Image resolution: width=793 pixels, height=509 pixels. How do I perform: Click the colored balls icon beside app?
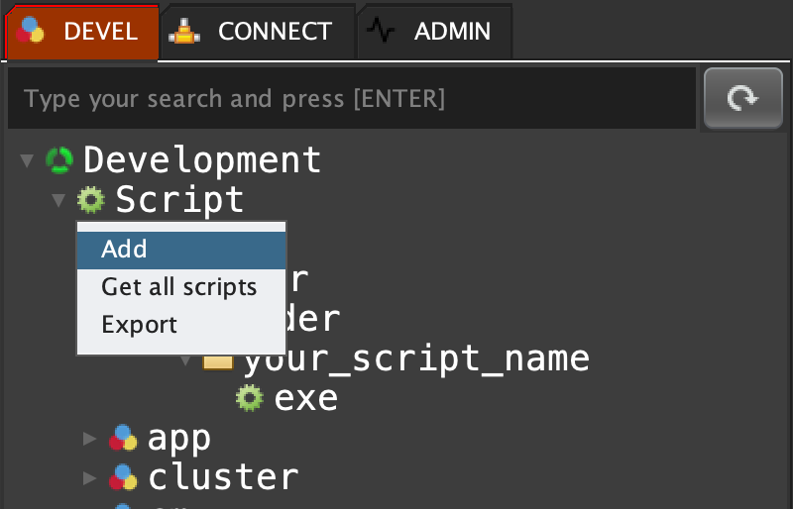pyautogui.click(x=123, y=438)
